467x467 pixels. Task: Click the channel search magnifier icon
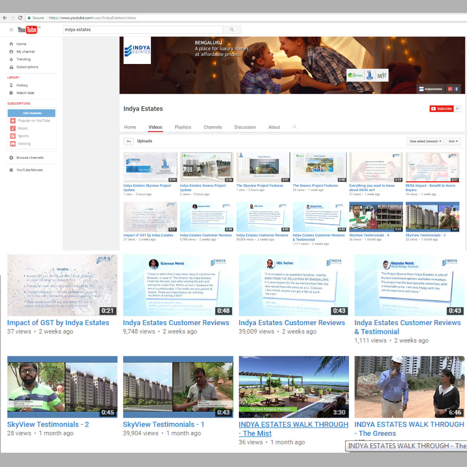click(x=294, y=127)
